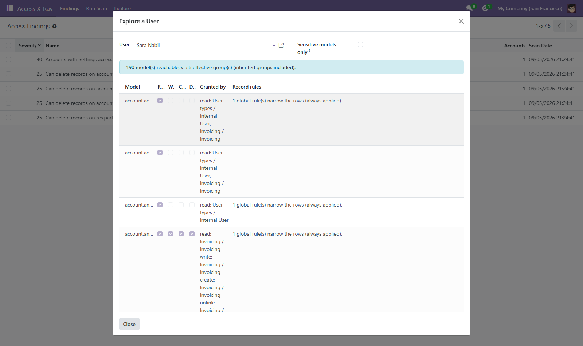Screen dimensions: 583x346
Task: Sort by the Scan Date column header
Action: point(540,46)
